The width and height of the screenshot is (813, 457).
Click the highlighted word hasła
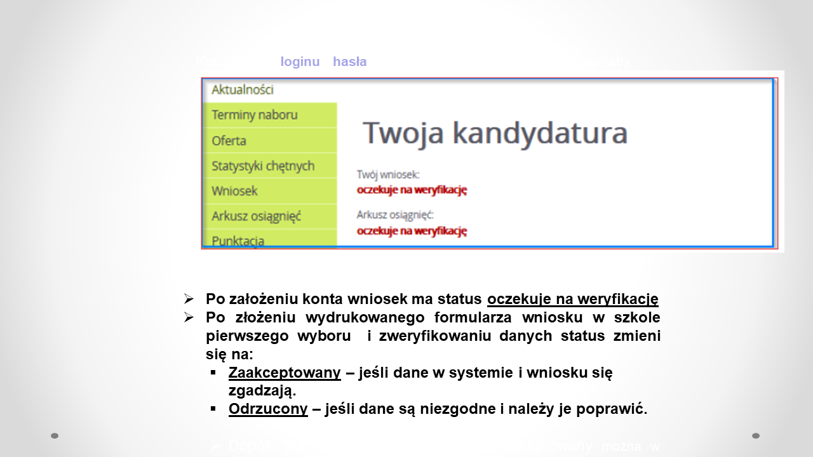[349, 62]
